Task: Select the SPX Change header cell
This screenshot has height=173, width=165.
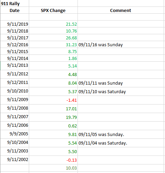Action: [53, 10]
